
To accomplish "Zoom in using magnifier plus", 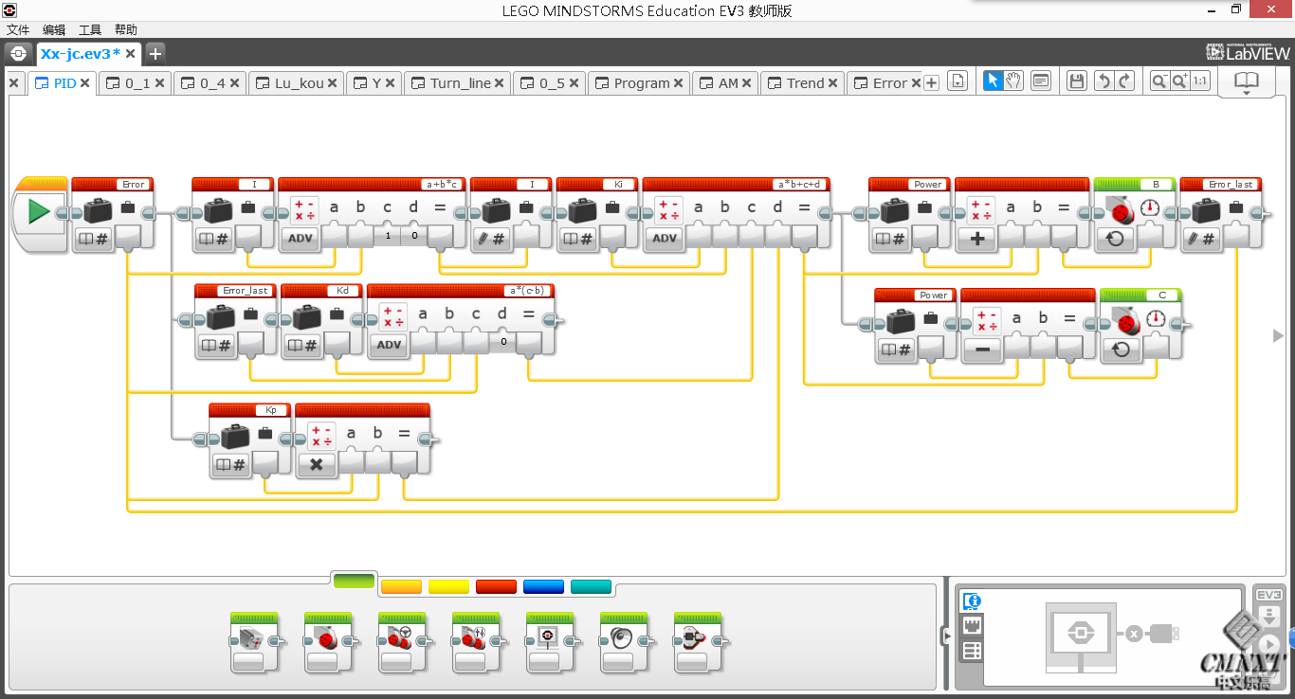I will [x=1180, y=81].
